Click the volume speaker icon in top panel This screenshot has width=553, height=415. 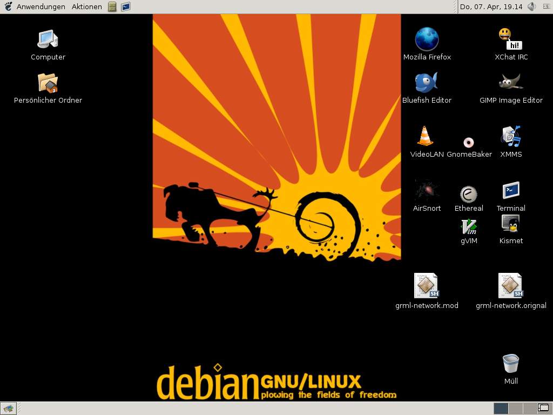(531, 6)
